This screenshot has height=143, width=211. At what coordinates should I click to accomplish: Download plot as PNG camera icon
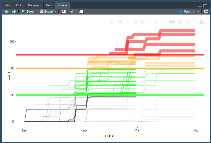pyautogui.click(x=112, y=22)
